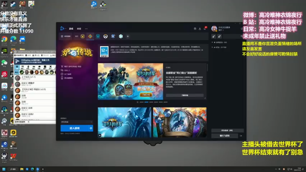The width and height of the screenshot is (306, 172).
Task: Click the 购买《炉石传说》商品 shop link
Action: tap(71, 67)
